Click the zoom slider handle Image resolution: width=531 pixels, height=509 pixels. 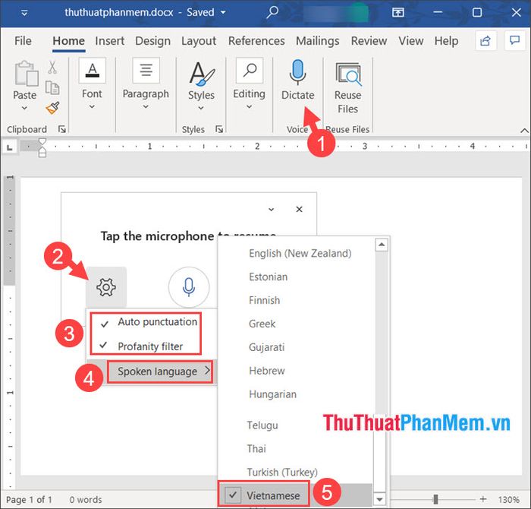click(x=435, y=499)
